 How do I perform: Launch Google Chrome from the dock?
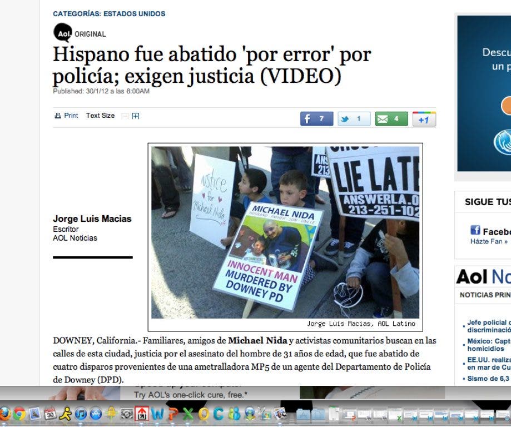[x=20, y=414]
